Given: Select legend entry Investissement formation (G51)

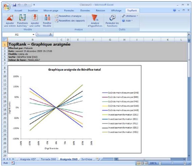Looking at the screenshot, I should point(120,128).
